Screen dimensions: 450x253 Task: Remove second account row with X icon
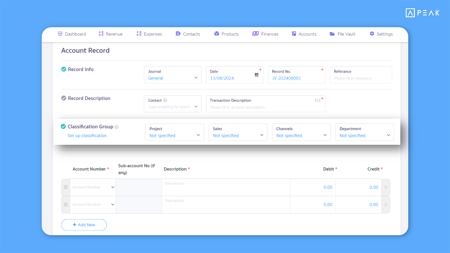point(385,205)
